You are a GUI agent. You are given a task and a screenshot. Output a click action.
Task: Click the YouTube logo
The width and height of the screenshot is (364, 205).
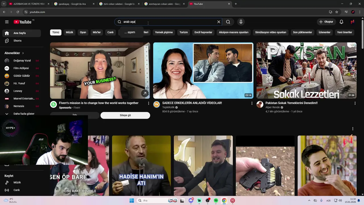coord(22,22)
